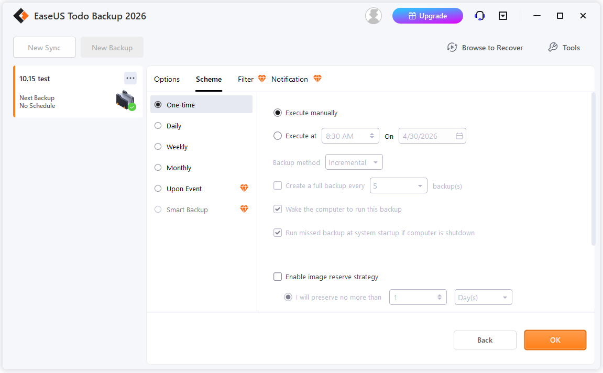Click the Upon Event premium diamond icon
Viewport: 603px width, 373px height.
pyautogui.click(x=244, y=188)
